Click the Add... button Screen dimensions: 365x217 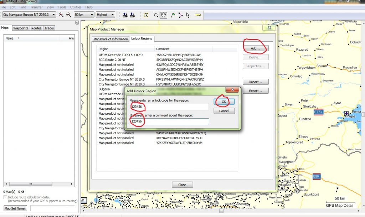(255, 48)
